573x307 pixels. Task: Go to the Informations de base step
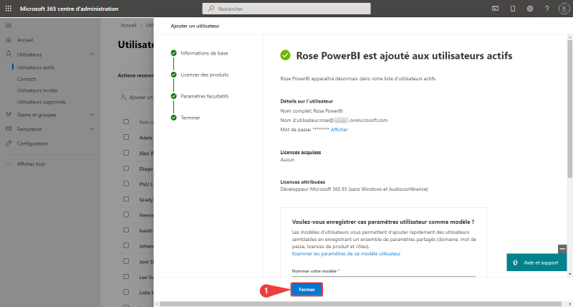[204, 53]
